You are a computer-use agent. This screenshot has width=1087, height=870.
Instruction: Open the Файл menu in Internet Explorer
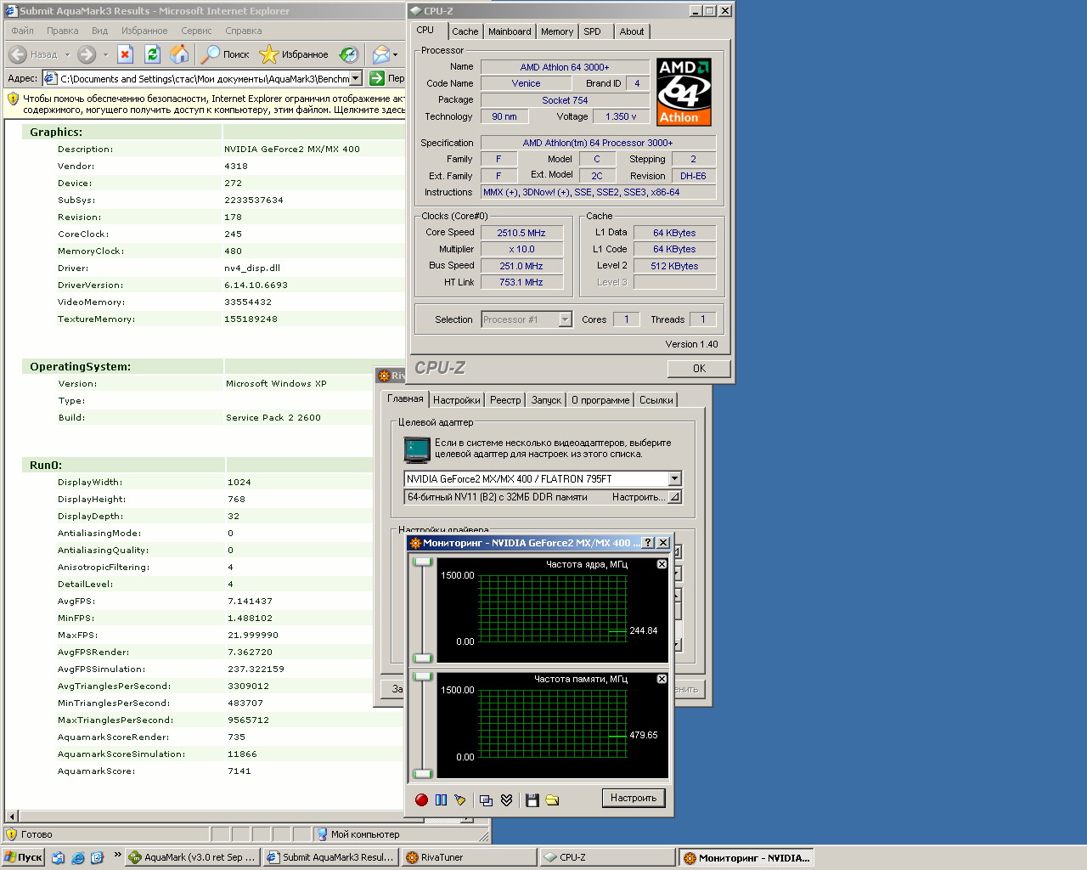(x=23, y=31)
